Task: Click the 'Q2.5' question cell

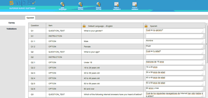Action: [37, 84]
